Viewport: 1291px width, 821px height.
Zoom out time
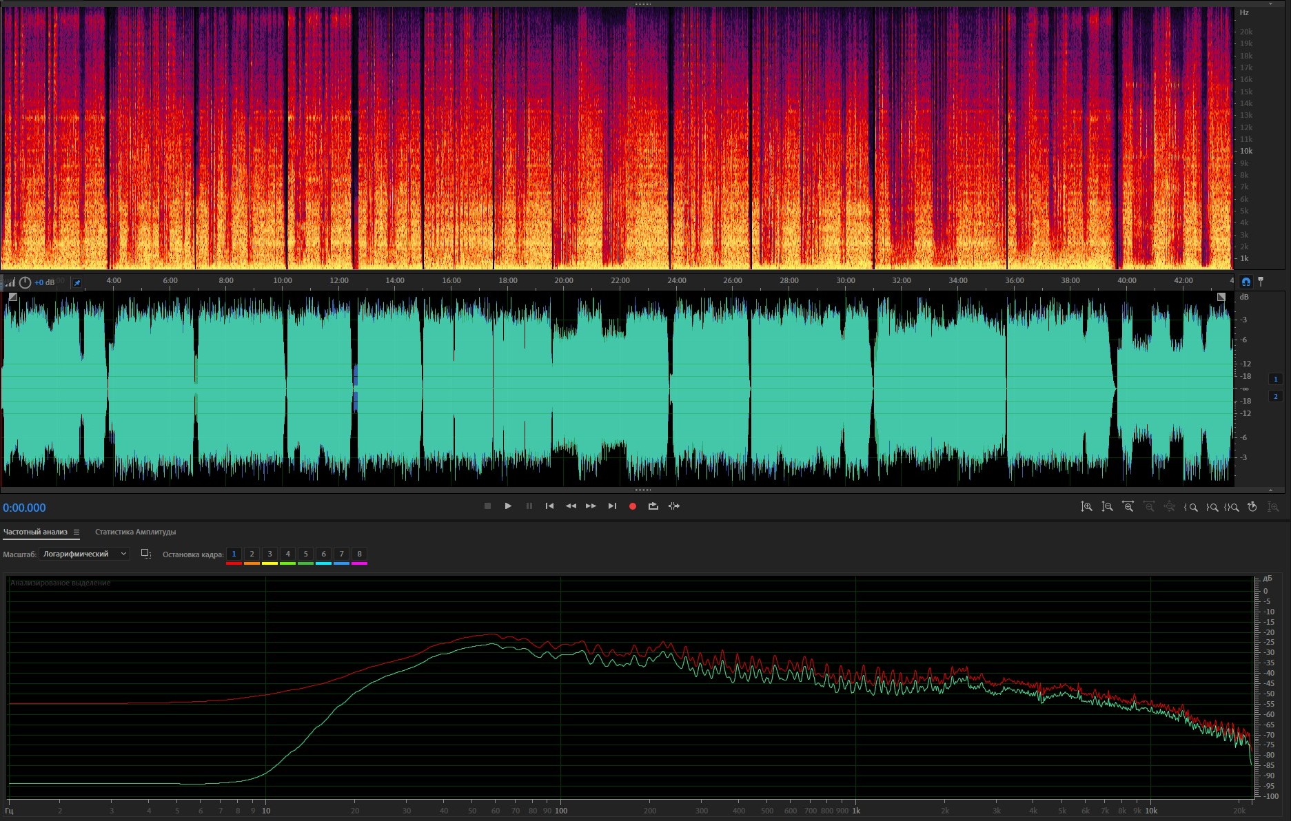pos(1149,507)
